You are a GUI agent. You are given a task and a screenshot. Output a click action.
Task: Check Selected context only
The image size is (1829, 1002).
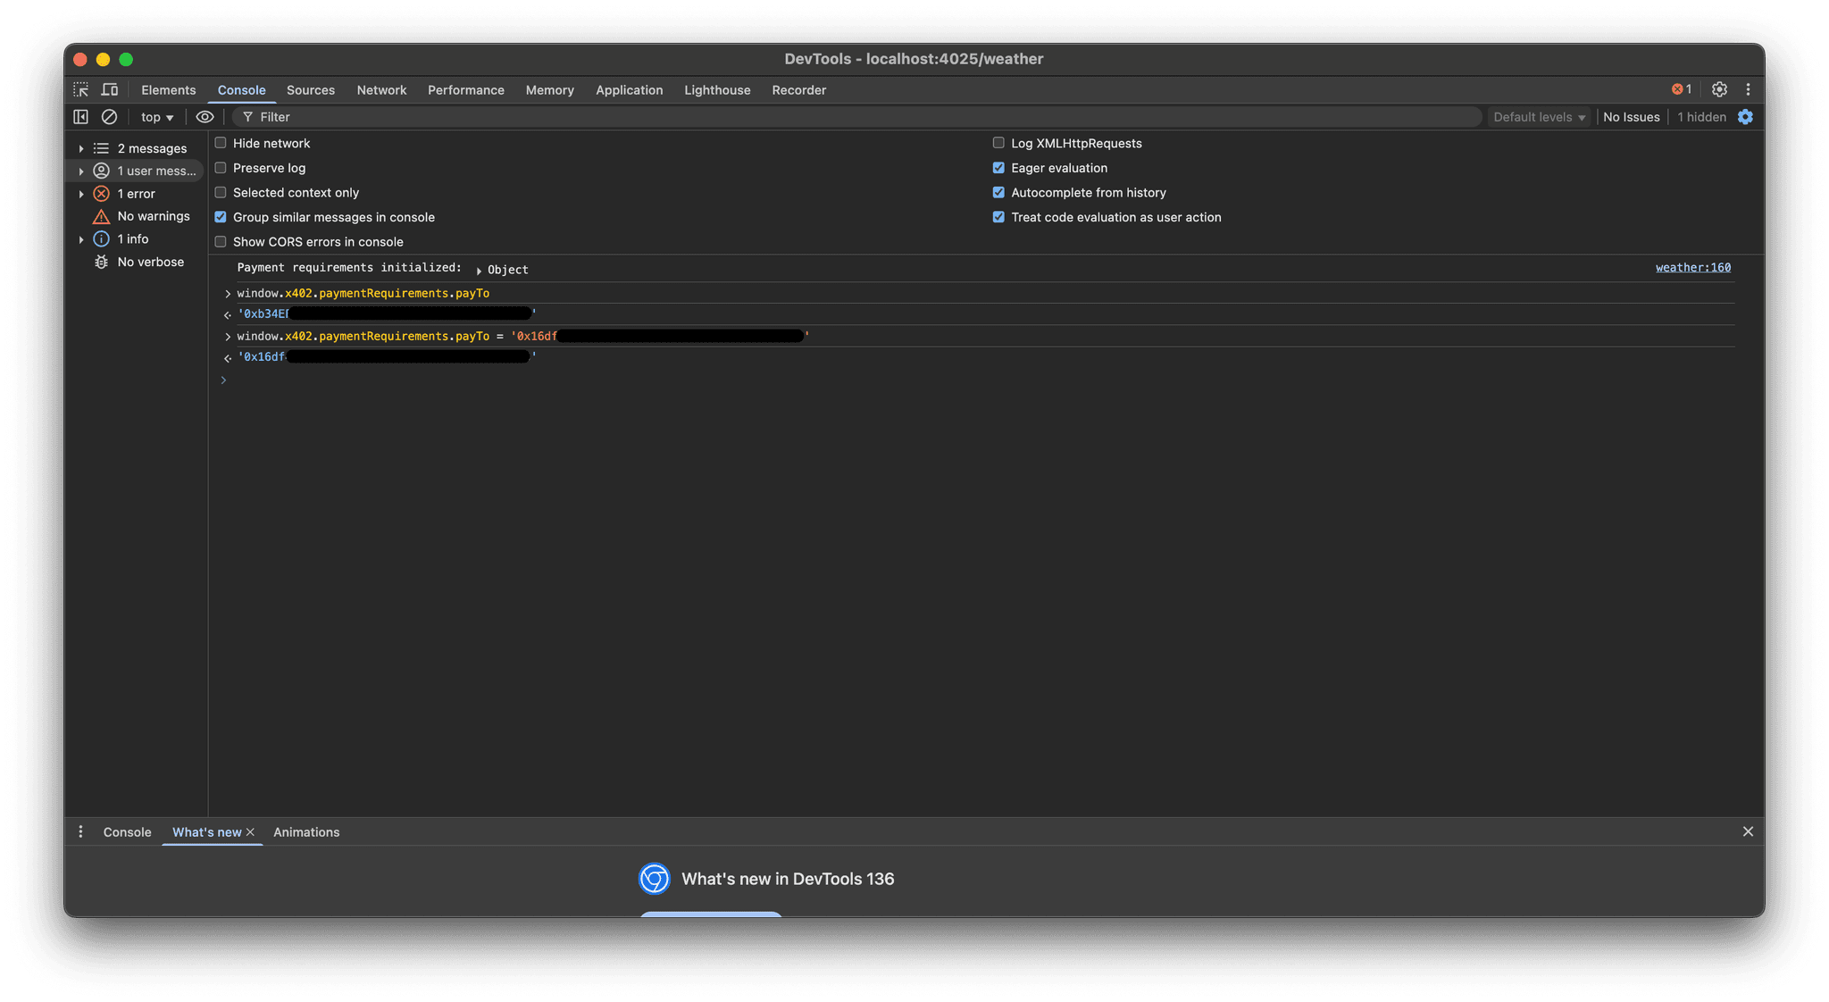[221, 192]
